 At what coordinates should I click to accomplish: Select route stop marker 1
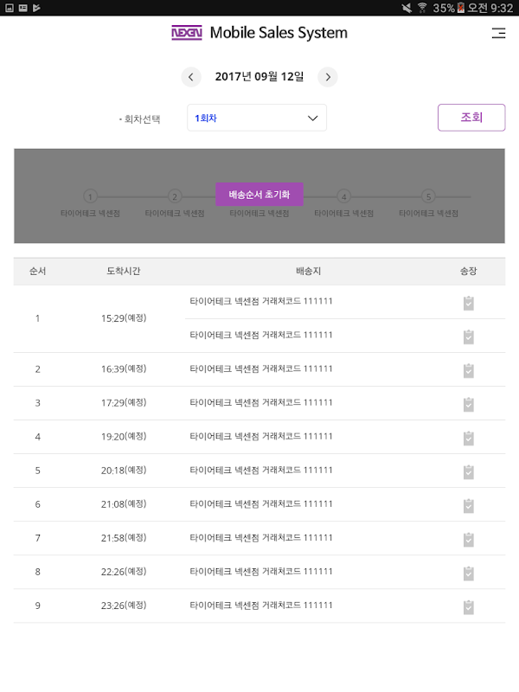point(91,196)
